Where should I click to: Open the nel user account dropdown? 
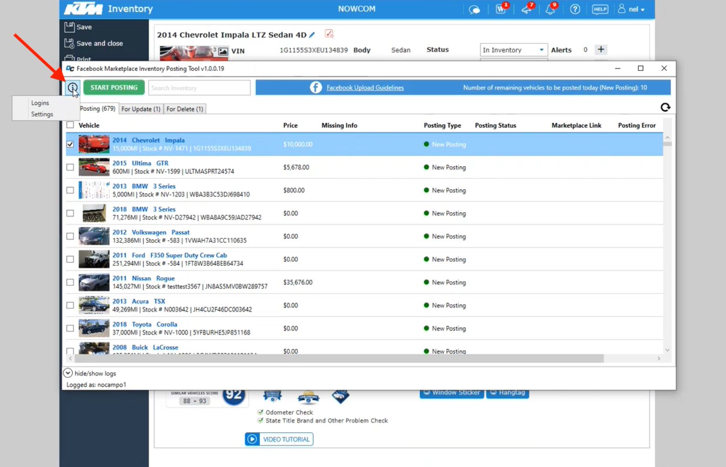point(631,9)
